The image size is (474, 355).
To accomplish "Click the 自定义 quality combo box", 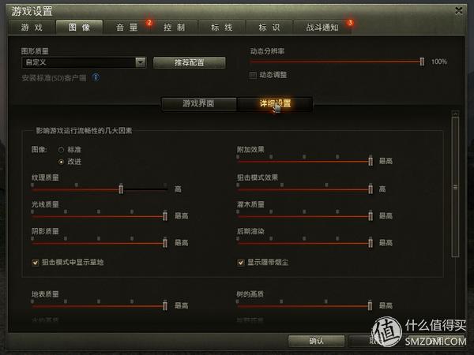I will point(84,62).
